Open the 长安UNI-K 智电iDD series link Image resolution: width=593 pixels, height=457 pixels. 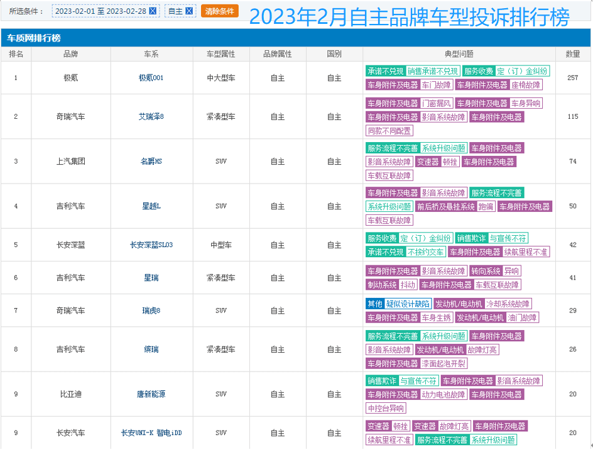151,432
